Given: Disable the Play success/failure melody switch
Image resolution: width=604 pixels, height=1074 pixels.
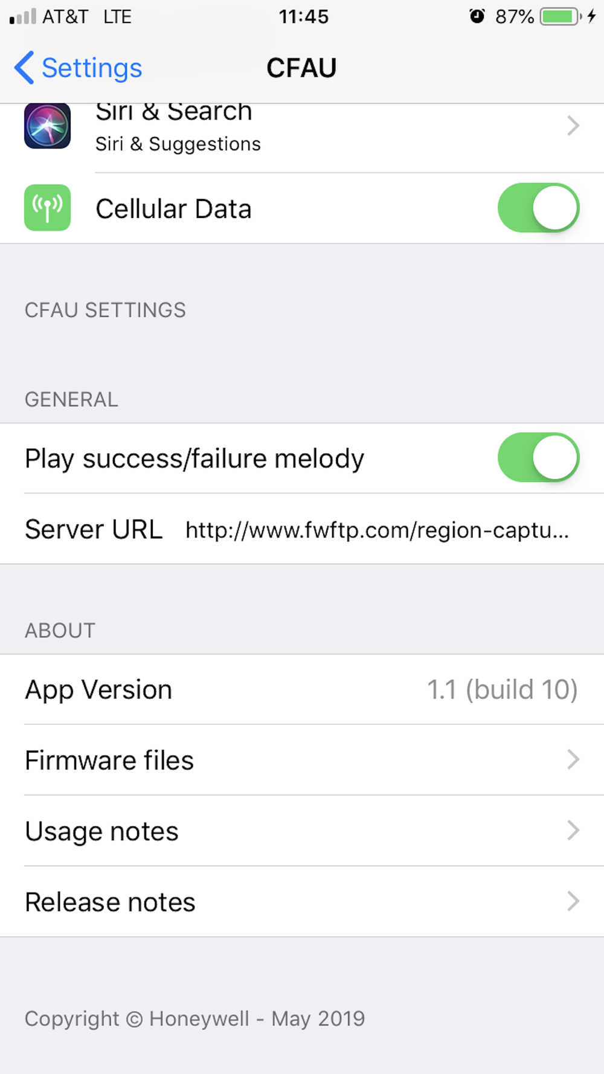Looking at the screenshot, I should coord(538,457).
